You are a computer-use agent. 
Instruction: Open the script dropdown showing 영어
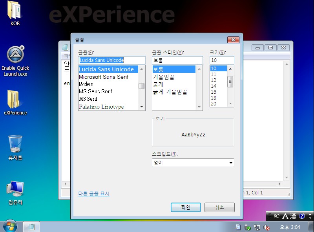click(193, 163)
